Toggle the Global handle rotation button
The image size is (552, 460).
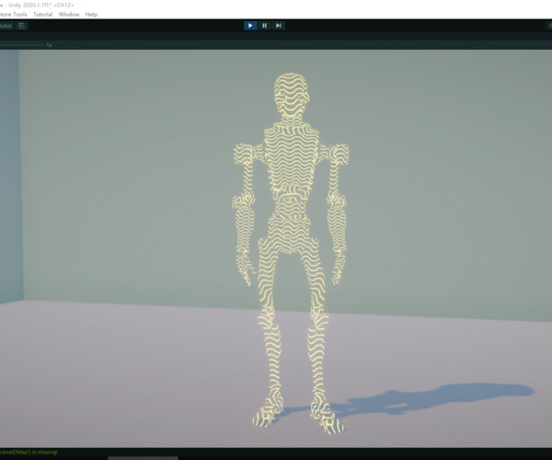click(6, 26)
